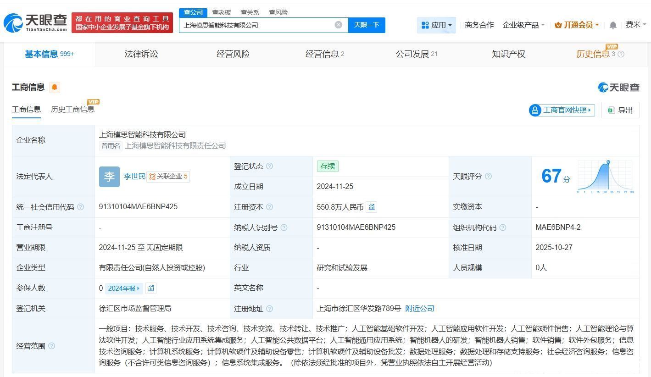Select the 历史工商信息 sub-tab
The width and height of the screenshot is (651, 377).
(72, 109)
